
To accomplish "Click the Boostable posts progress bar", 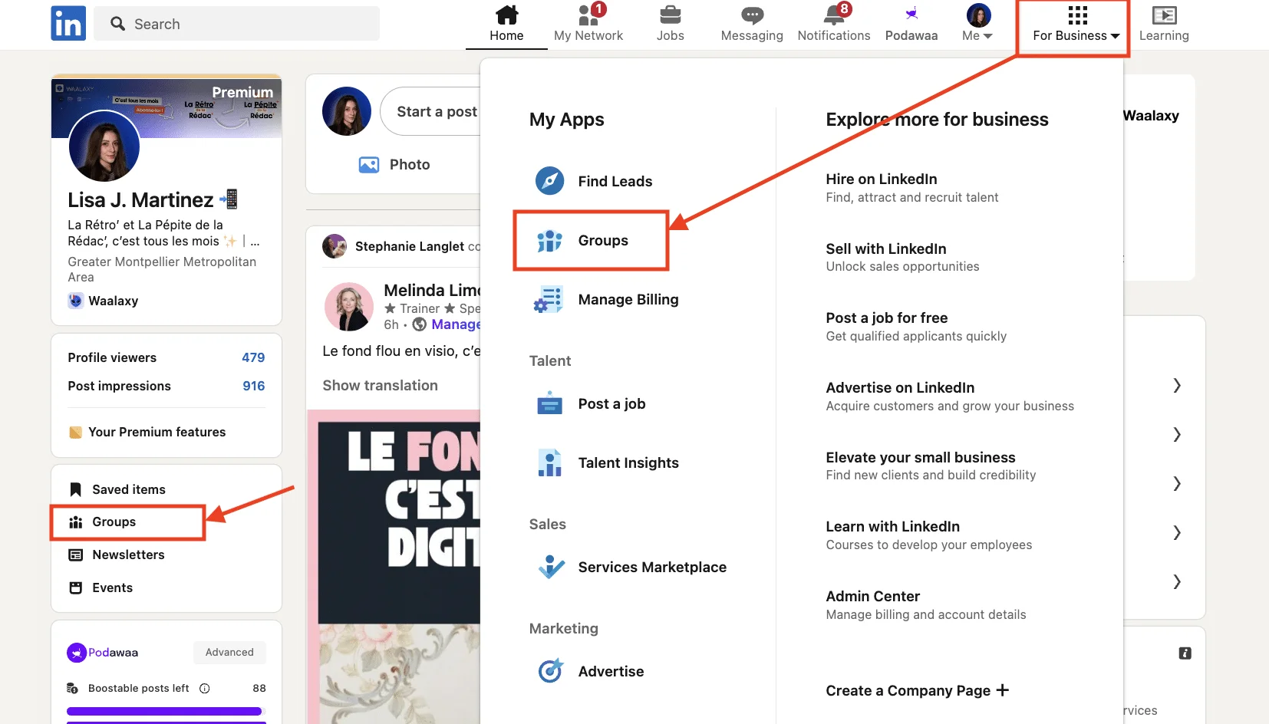I will point(166,711).
